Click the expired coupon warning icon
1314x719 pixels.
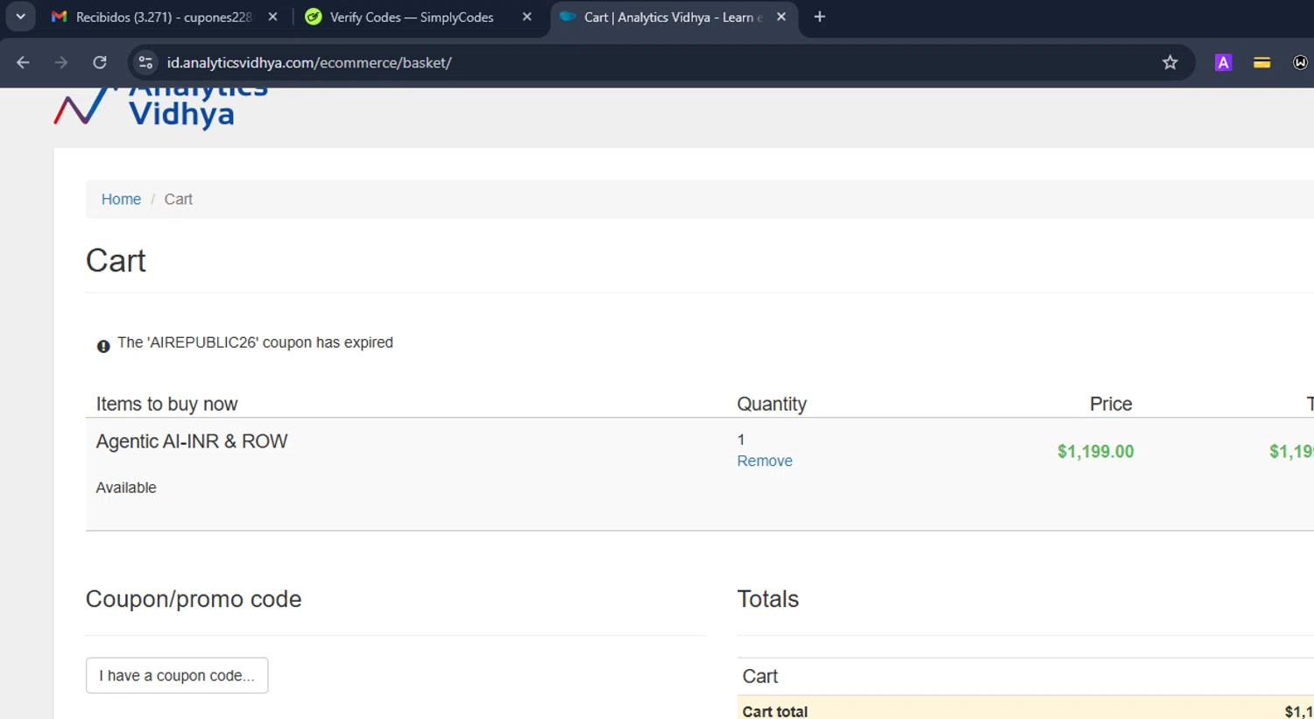103,346
